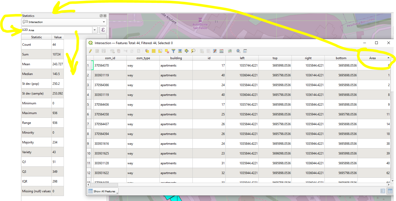
Task: Sort by the osm_type column header
Action: pyautogui.click(x=143, y=58)
